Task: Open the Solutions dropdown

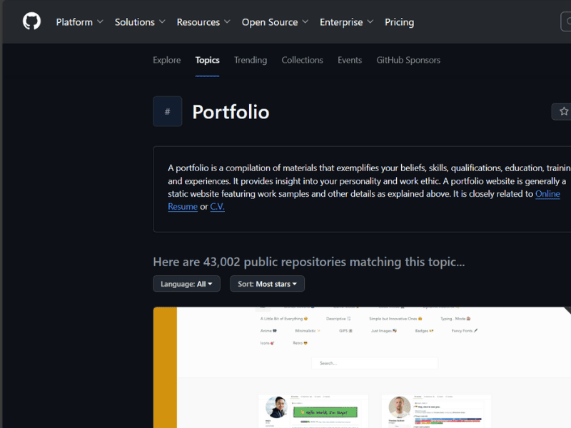Action: tap(140, 22)
